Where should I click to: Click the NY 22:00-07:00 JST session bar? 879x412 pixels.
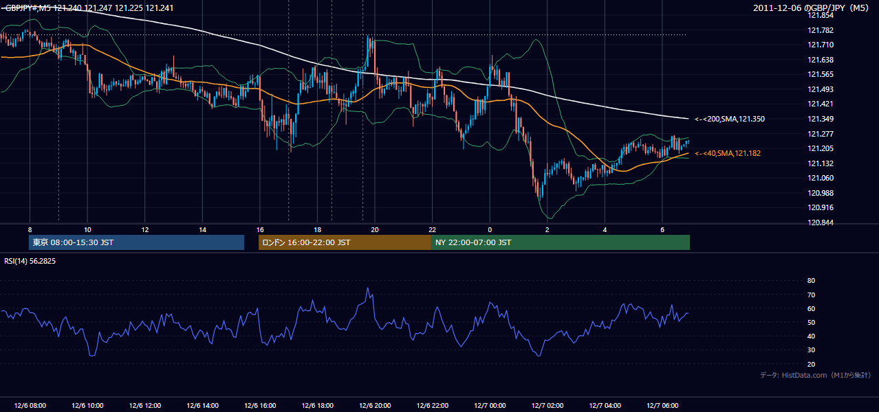pyautogui.click(x=561, y=242)
